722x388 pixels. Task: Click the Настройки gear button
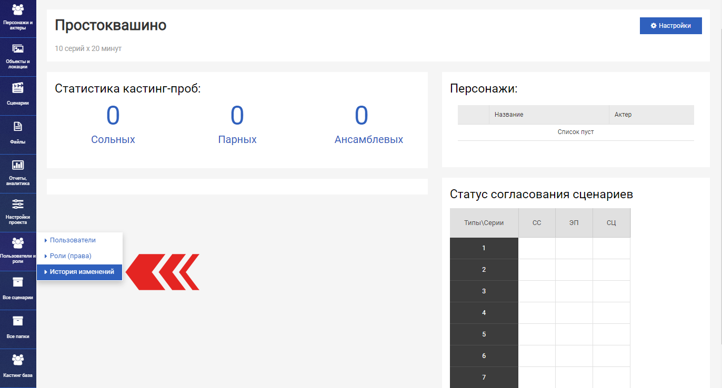(x=670, y=26)
